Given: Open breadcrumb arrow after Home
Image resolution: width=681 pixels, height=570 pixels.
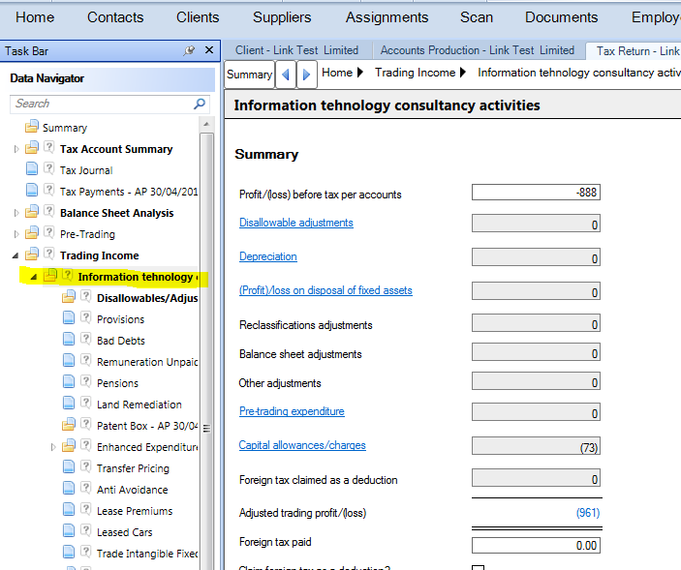Looking at the screenshot, I should (360, 72).
